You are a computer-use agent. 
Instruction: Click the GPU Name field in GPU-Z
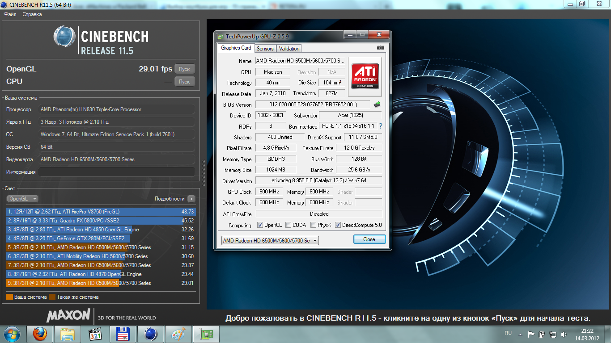300,61
